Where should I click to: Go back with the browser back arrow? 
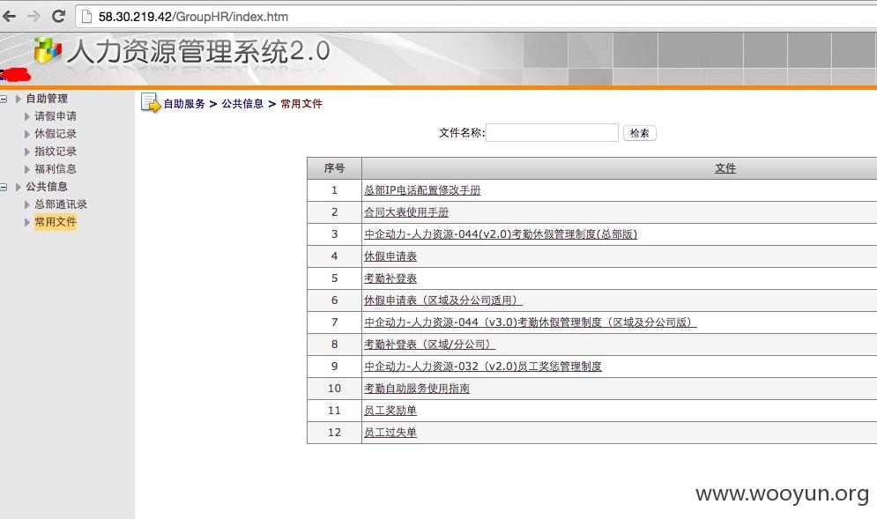pos(10,16)
